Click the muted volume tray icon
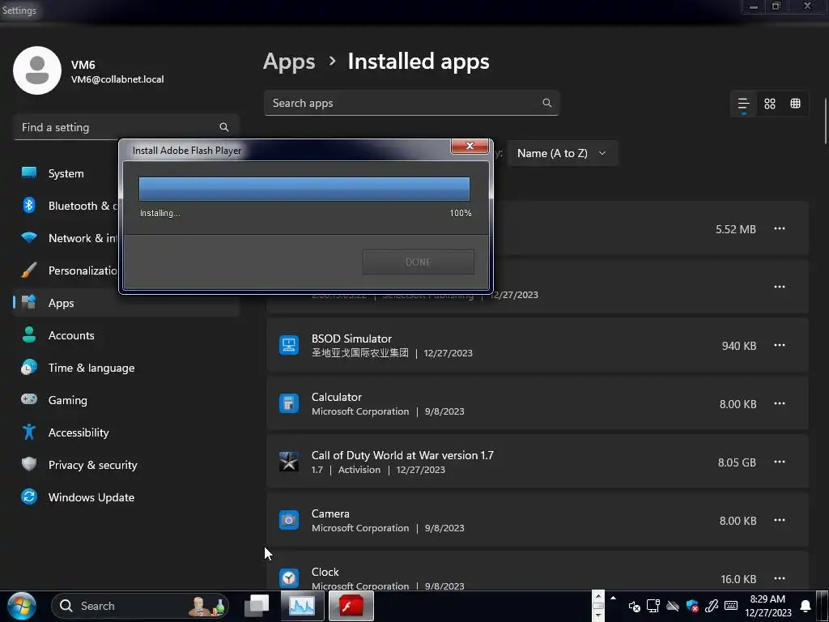829x622 pixels. (635, 606)
